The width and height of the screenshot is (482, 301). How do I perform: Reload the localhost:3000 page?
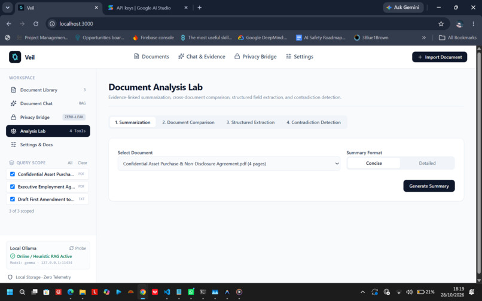(x=36, y=24)
